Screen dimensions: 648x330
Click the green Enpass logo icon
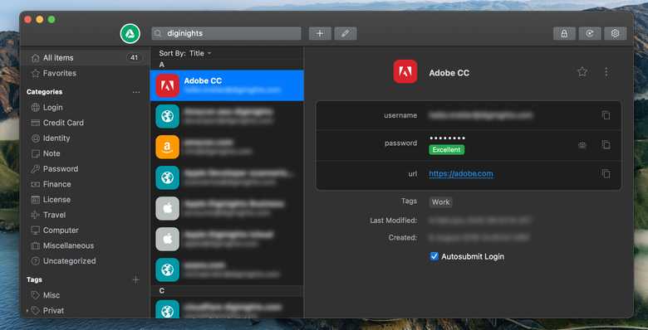pos(130,33)
